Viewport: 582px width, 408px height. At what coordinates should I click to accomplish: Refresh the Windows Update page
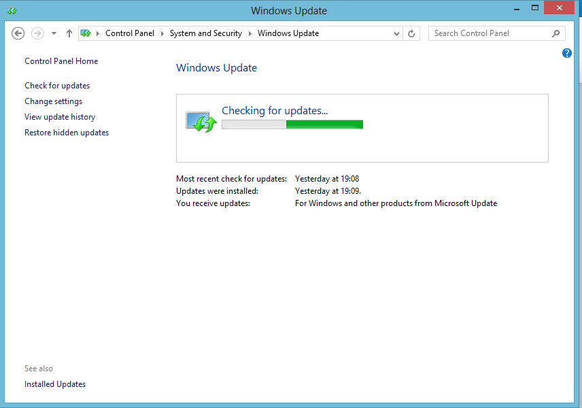(411, 33)
